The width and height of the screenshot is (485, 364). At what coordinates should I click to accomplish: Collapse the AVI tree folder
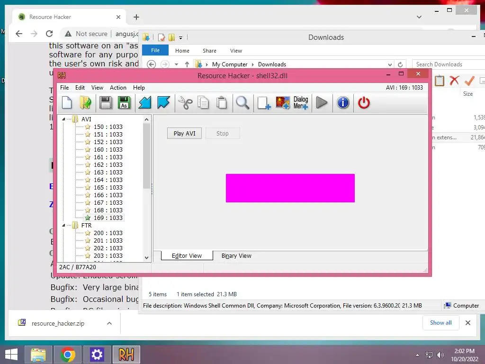pos(64,119)
